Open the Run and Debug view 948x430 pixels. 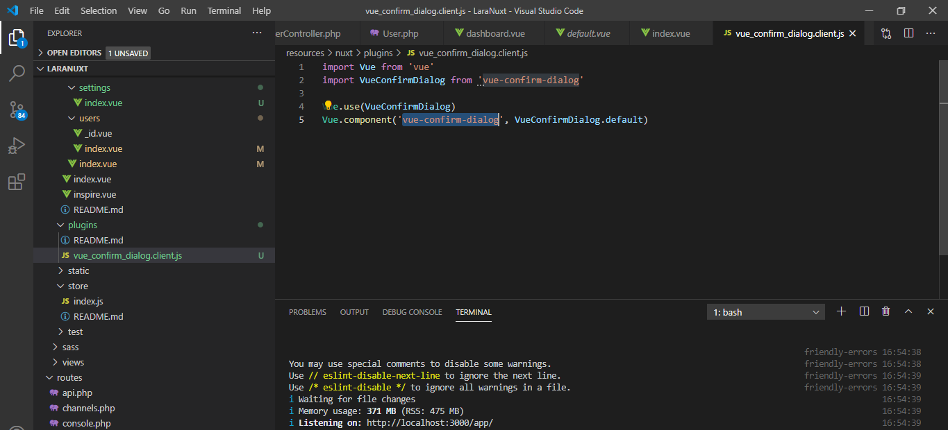tap(17, 146)
